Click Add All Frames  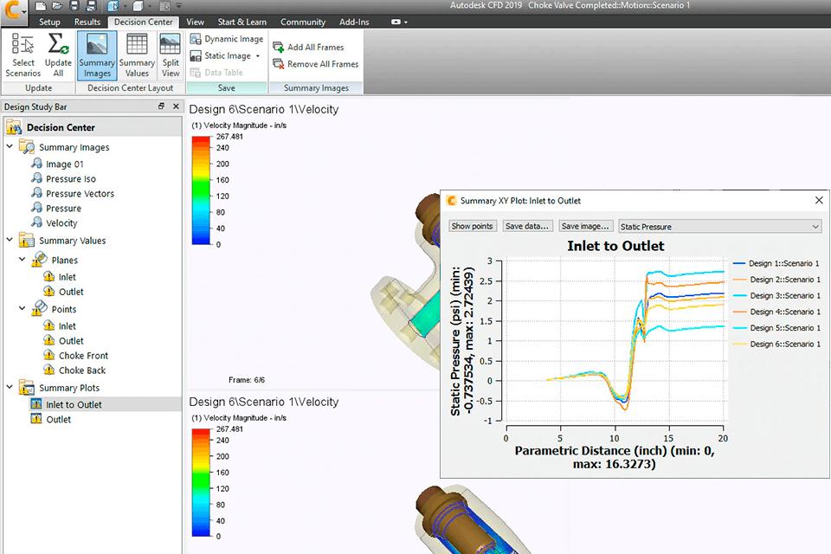308,48
